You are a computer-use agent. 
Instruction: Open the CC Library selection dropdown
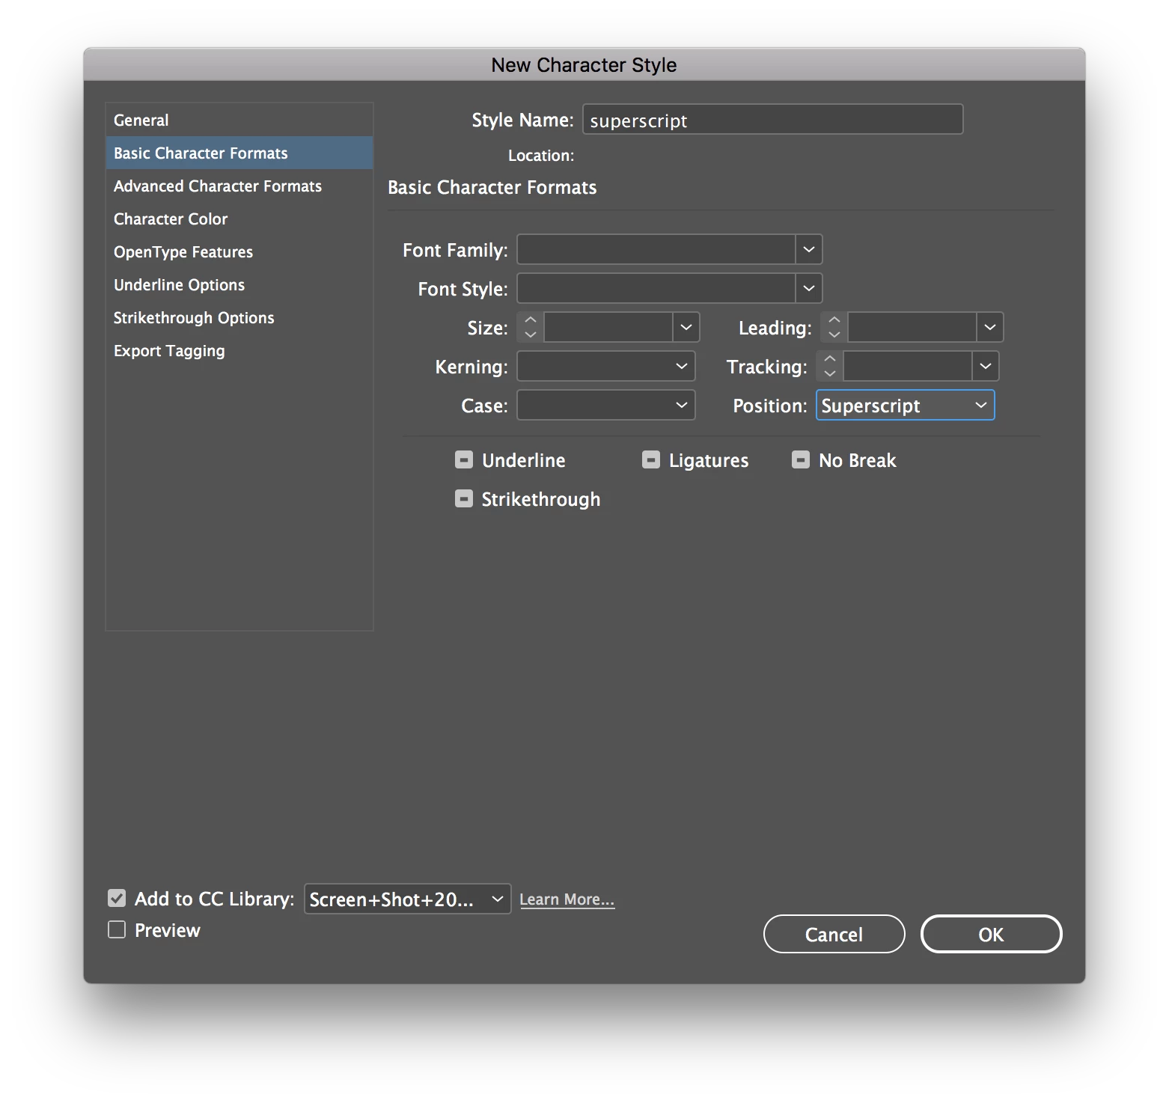tap(408, 899)
